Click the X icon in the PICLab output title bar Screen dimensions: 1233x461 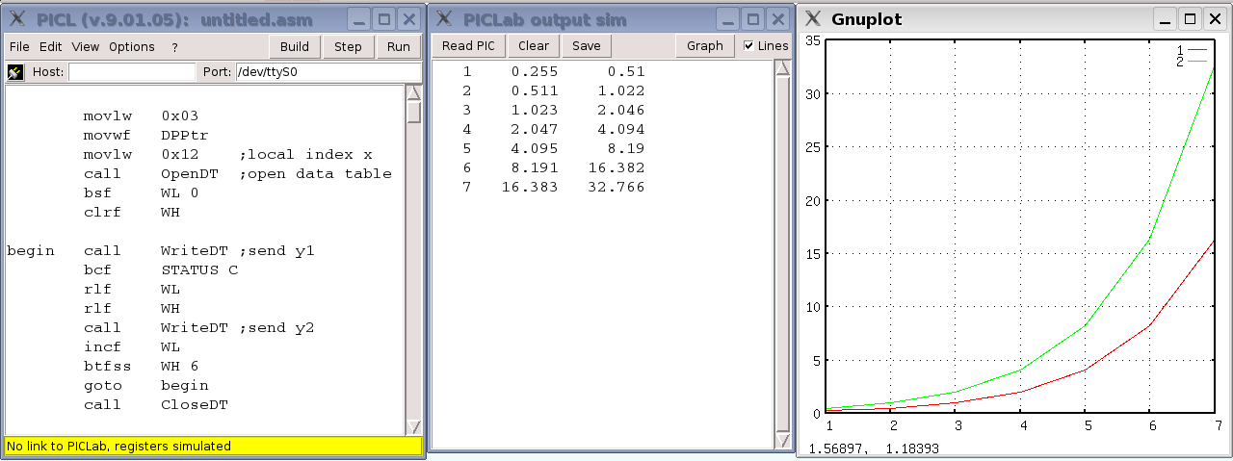(x=441, y=19)
